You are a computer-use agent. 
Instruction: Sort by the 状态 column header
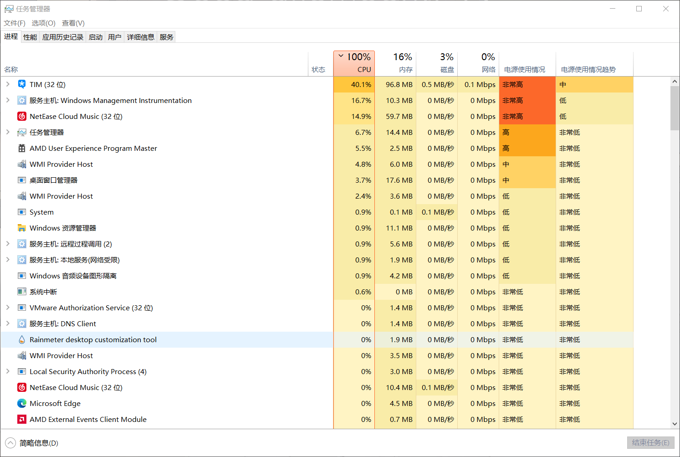(x=321, y=63)
